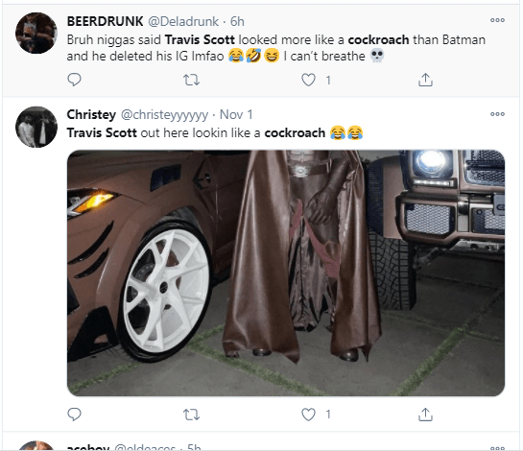Like Christey's tweet with the heart icon
This screenshot has height=451, width=523.
308,415
